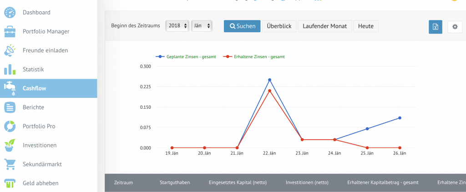Click the 19. Jän x-axis label

pos(172,153)
